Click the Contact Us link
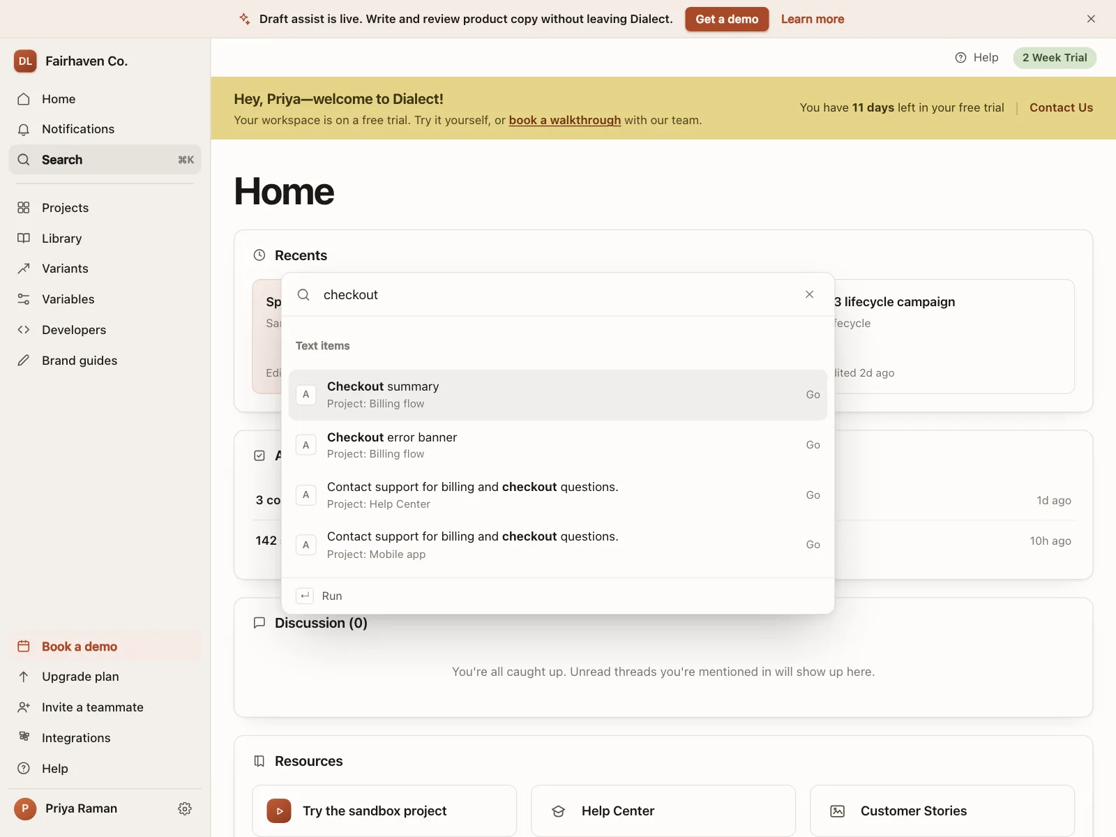 point(1061,107)
